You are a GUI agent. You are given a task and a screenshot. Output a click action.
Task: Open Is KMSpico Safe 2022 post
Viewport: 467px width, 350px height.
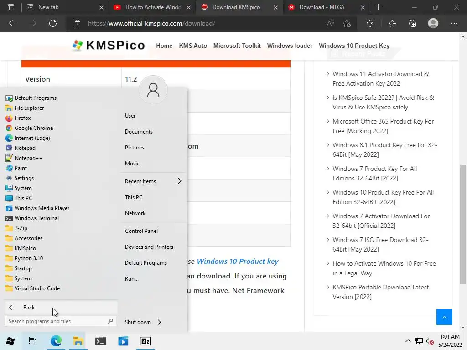(383, 103)
